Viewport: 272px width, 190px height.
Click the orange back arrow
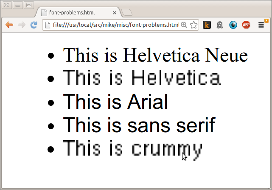9,25
